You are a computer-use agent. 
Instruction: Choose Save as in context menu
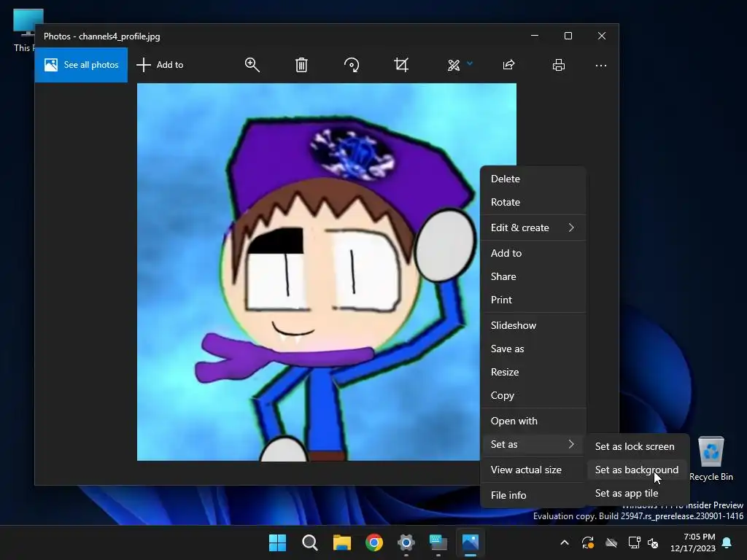click(533, 349)
